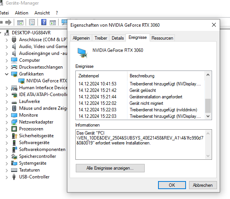Expand the USB-Controller node
Screen dimensions: 230x199
coord(7,177)
